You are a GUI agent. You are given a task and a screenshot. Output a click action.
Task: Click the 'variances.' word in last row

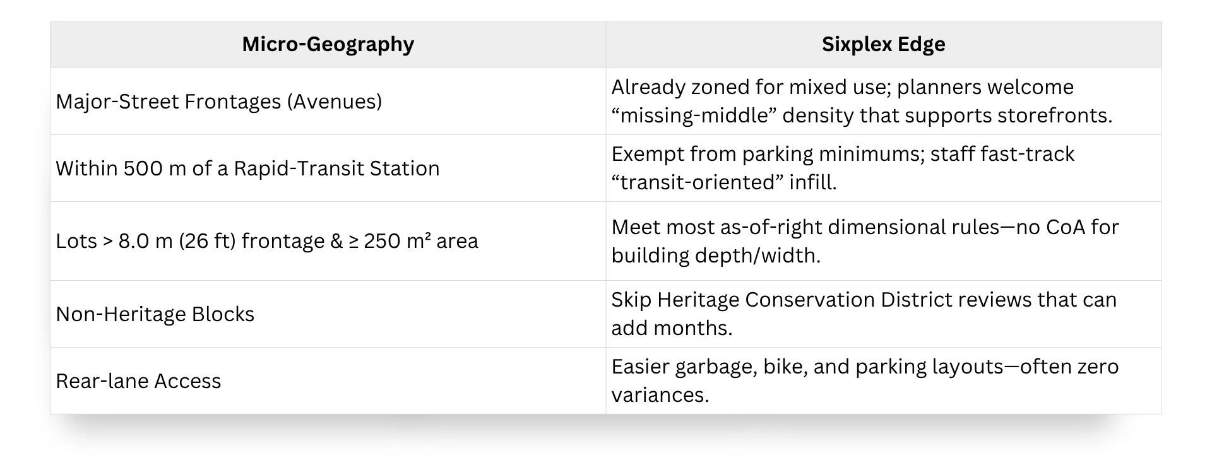click(660, 395)
